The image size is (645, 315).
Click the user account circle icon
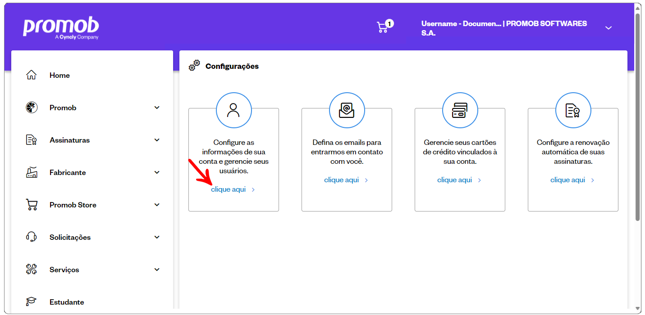click(233, 110)
